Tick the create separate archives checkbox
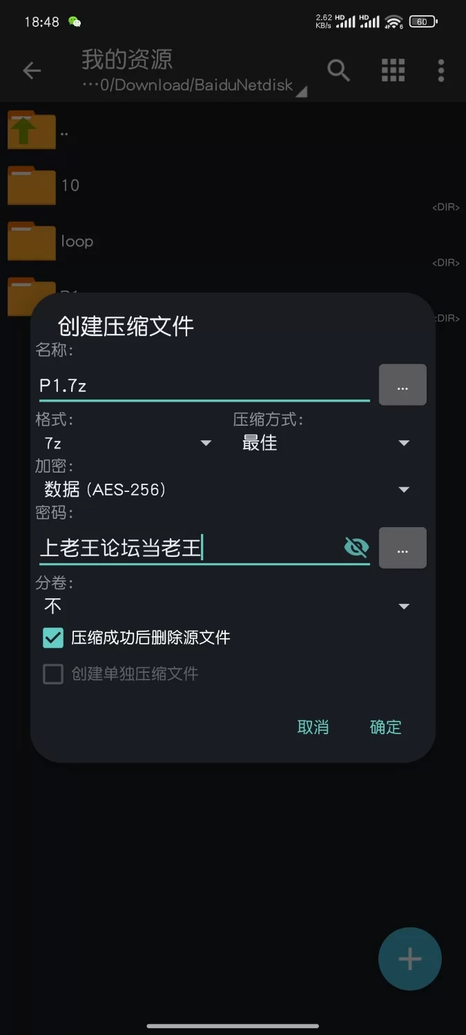This screenshot has width=466, height=1035. (x=53, y=674)
